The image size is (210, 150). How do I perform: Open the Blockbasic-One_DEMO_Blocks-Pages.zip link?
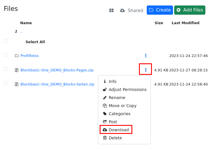pos(57,70)
